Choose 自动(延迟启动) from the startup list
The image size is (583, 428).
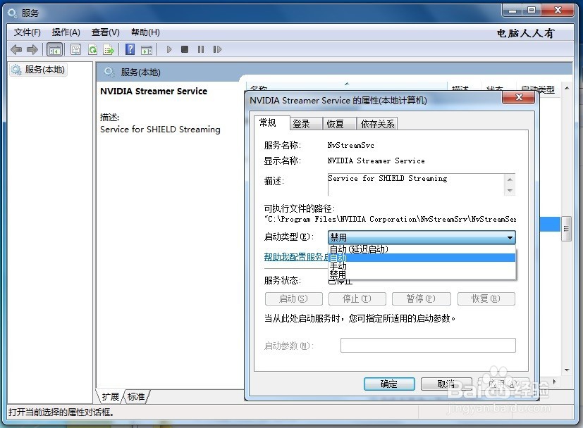tap(422, 249)
